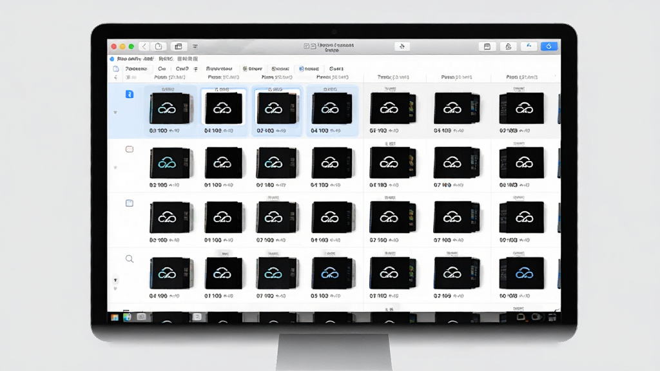The image size is (660, 371).
Task: Click the blue info icon in the left sidebar
Action: click(130, 94)
